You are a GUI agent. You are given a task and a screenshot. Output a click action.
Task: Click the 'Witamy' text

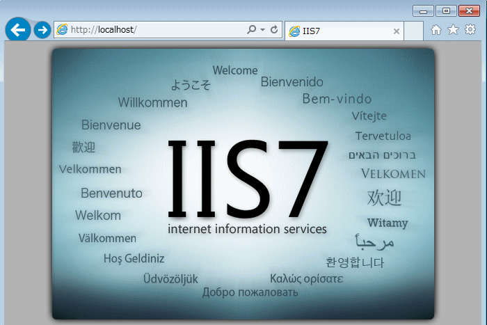[388, 223]
